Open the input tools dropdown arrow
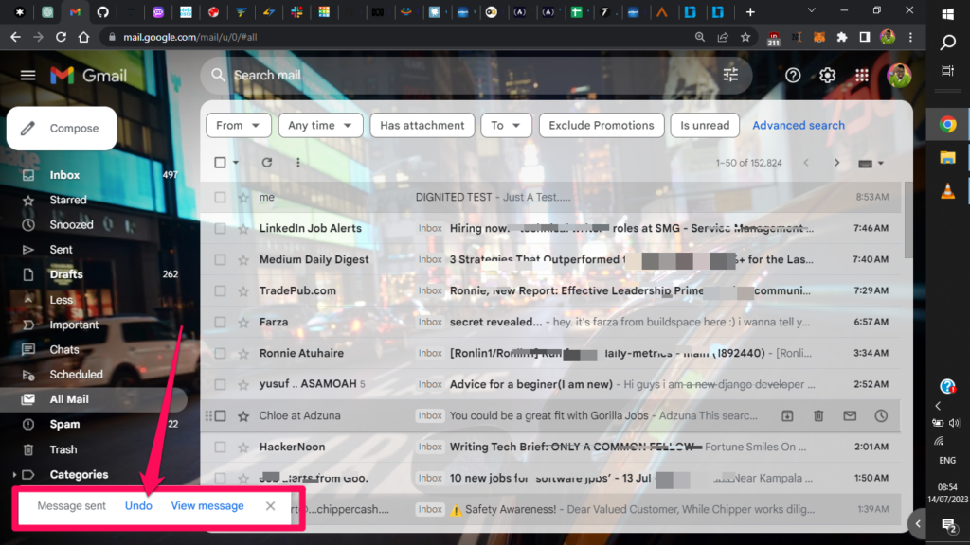Viewport: 970px width, 545px height. pyautogui.click(x=880, y=163)
